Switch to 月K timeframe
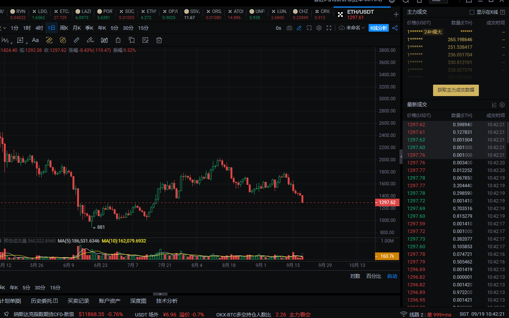The height and width of the screenshot is (318, 509). point(77,28)
